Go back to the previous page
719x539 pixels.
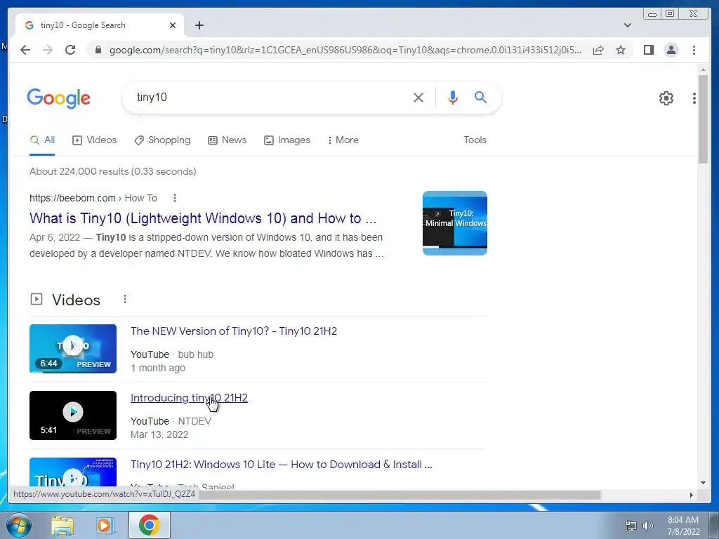[x=25, y=50]
